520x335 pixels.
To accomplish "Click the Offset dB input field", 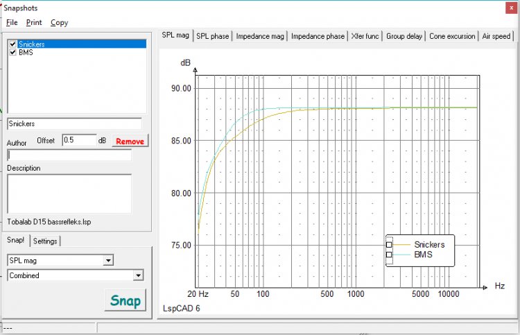I will 78,140.
